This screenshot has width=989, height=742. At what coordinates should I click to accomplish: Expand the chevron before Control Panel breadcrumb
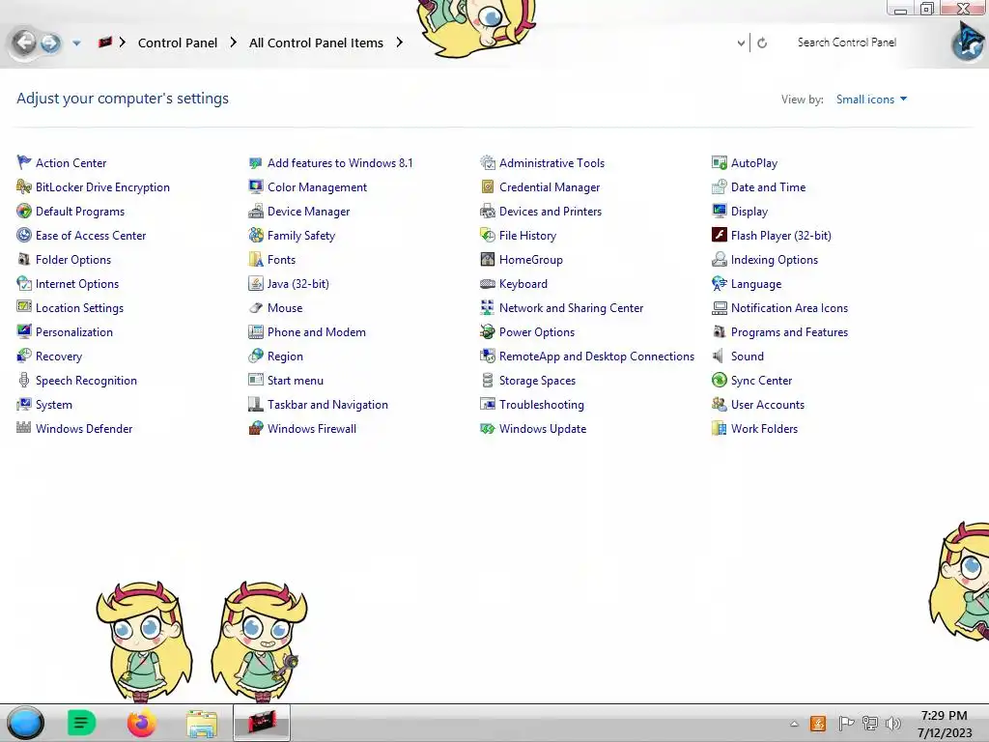pos(123,43)
